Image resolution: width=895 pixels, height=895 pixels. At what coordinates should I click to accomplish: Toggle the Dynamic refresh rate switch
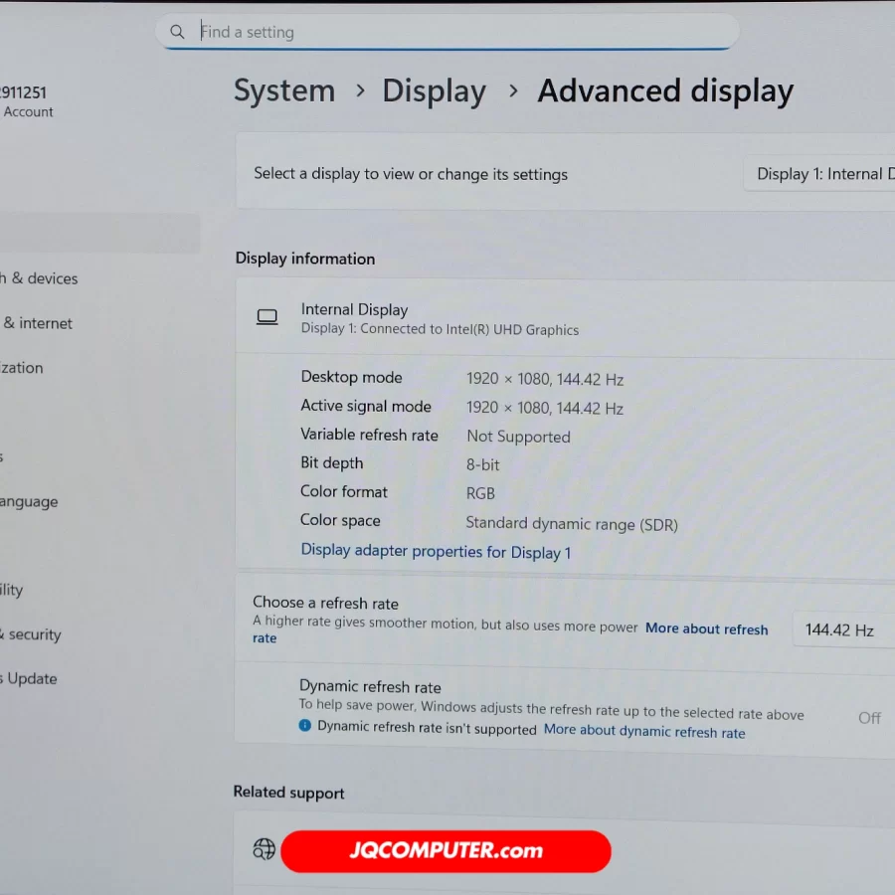click(869, 717)
